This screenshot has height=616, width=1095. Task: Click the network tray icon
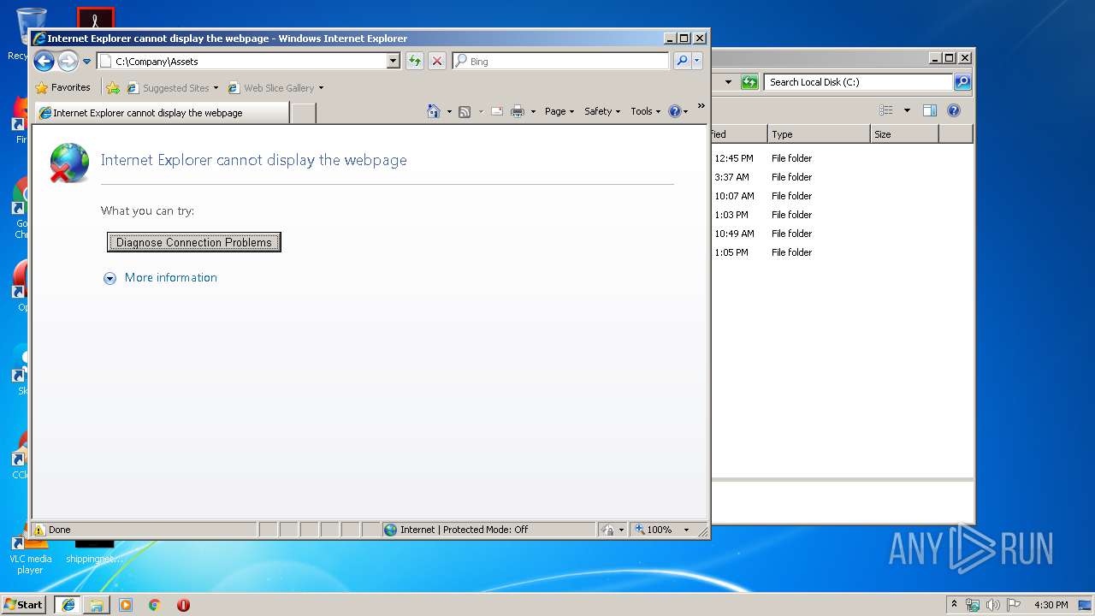click(973, 605)
